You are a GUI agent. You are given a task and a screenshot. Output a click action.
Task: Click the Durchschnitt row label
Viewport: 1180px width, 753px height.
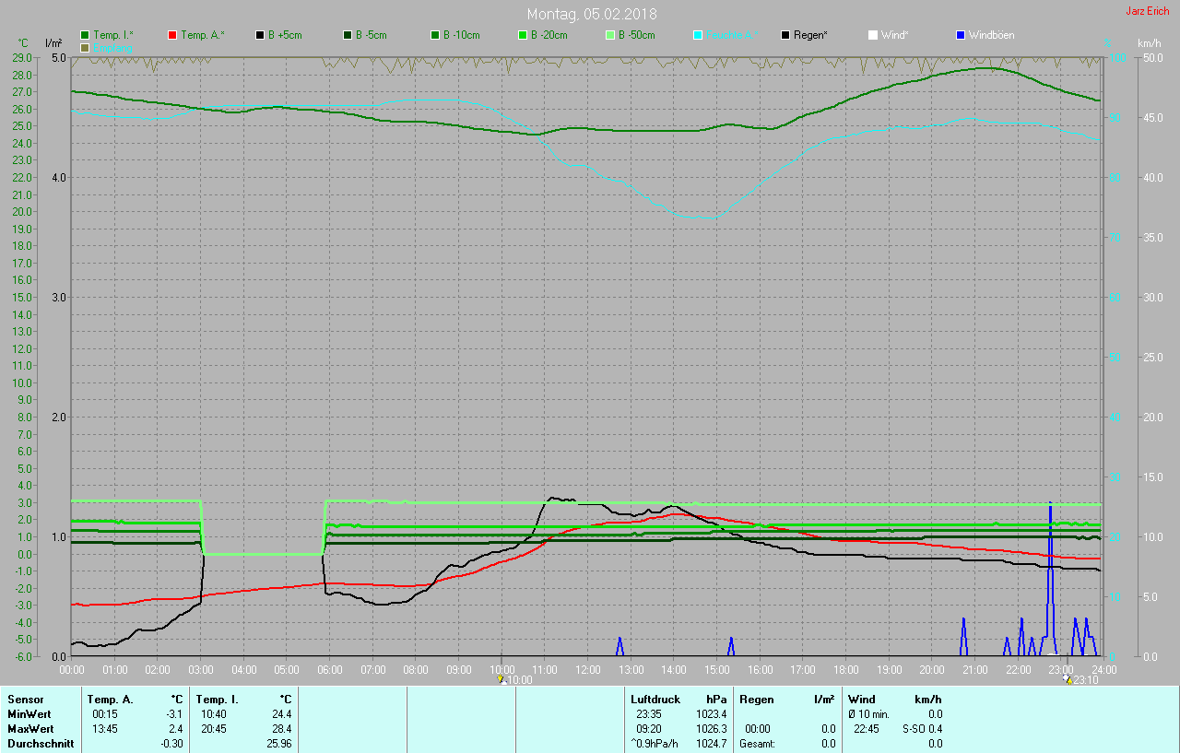[x=40, y=744]
